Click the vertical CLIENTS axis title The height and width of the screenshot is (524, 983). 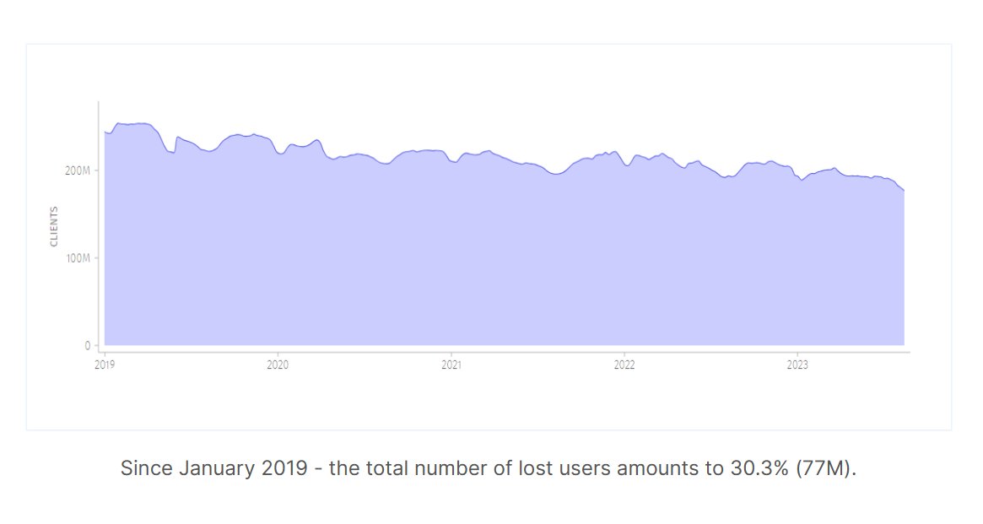point(54,225)
